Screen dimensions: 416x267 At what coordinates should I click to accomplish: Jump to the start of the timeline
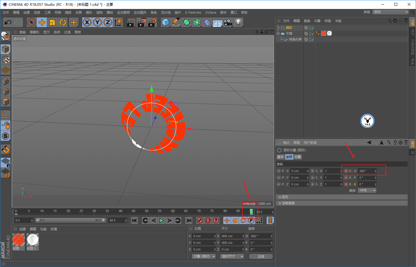point(134,220)
